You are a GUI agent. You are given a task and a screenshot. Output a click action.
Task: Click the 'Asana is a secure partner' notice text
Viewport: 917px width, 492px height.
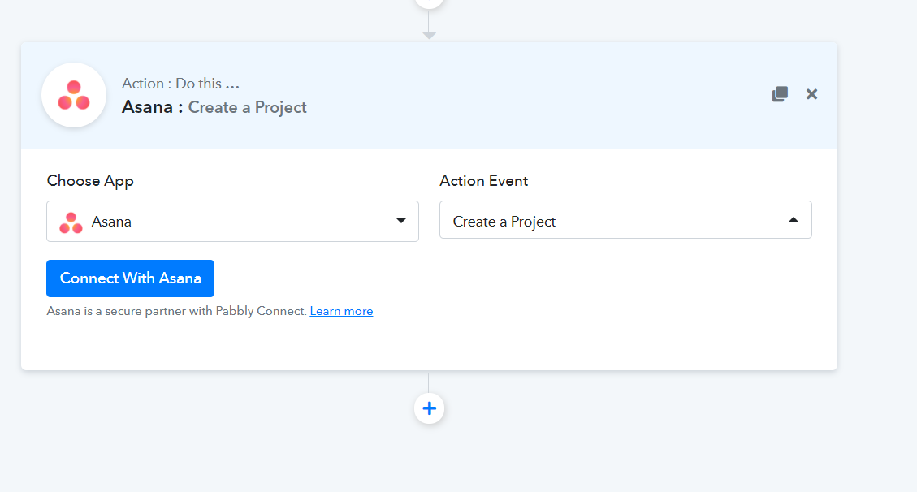(x=176, y=311)
